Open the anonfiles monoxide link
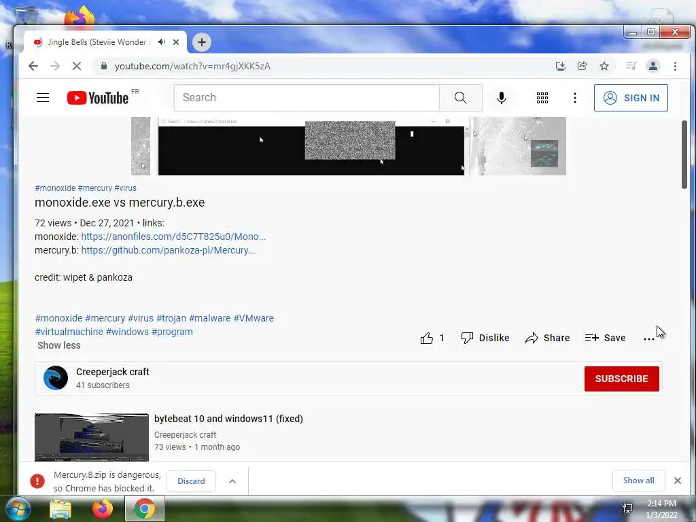Screen dimensions: 696x522 (x=173, y=237)
